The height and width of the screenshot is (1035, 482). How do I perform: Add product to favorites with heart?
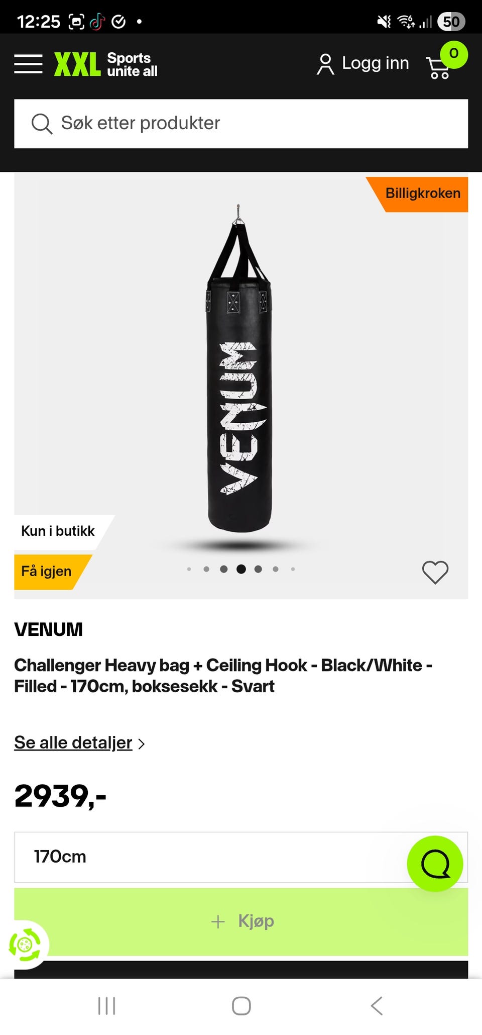(x=435, y=572)
